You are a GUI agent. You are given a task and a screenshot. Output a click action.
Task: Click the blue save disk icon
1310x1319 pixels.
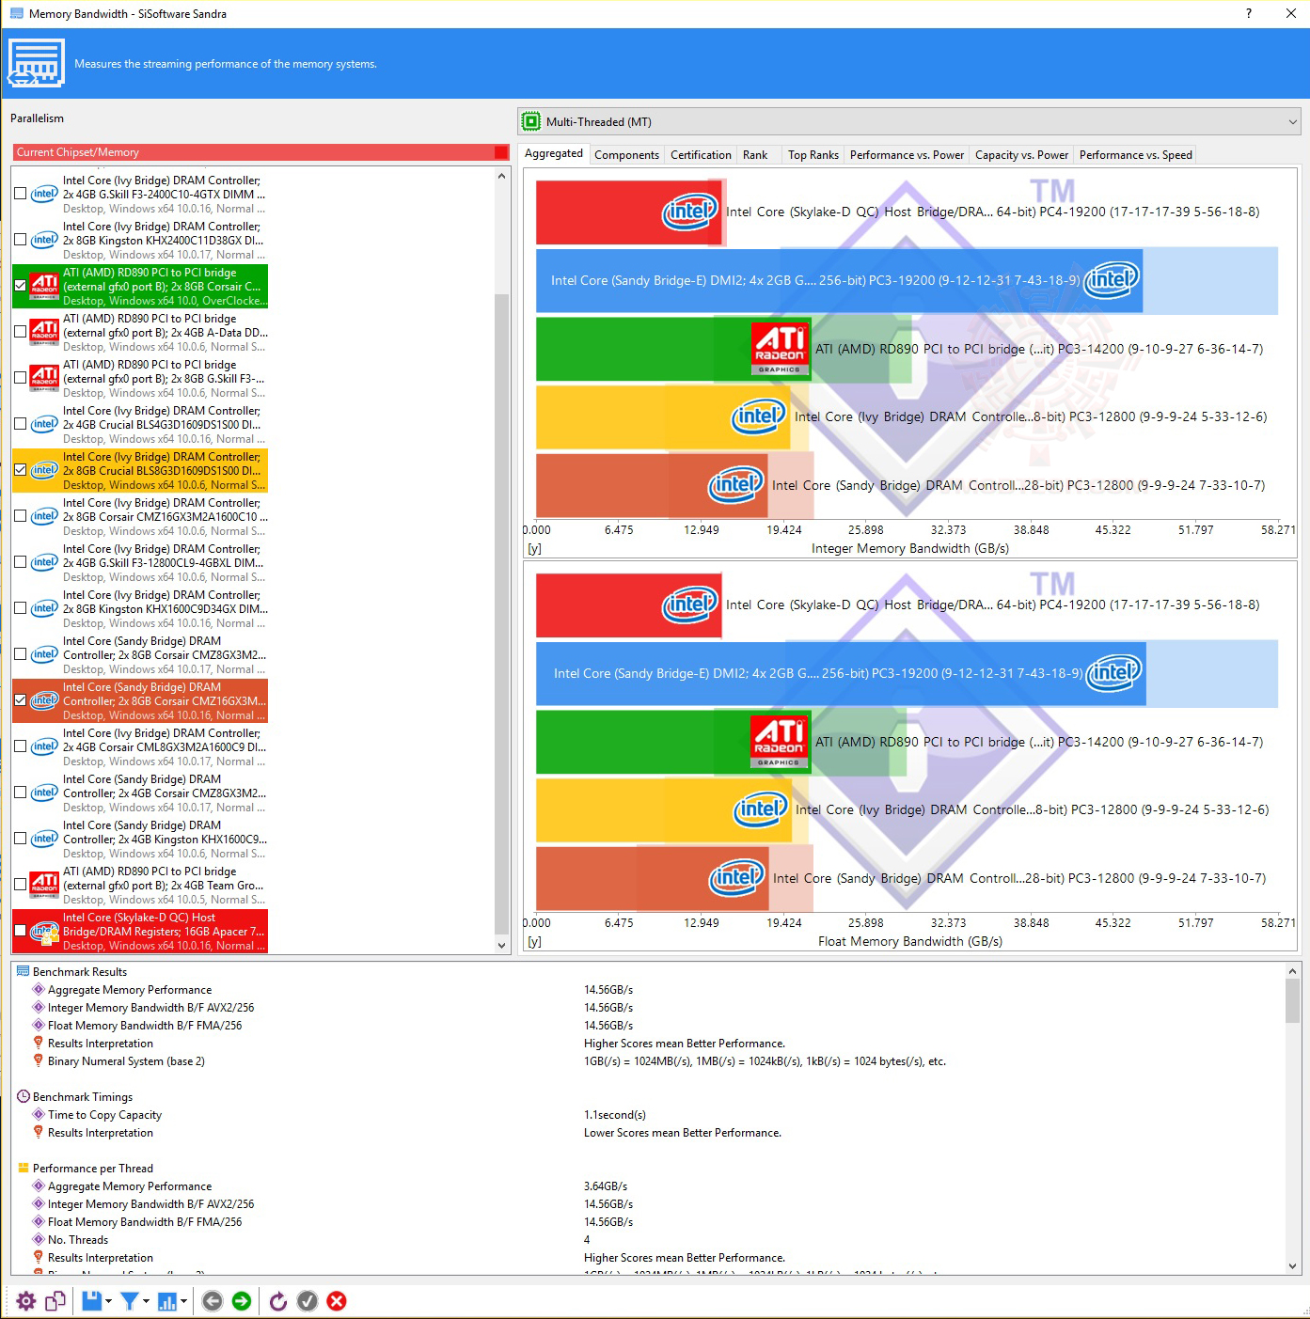(x=91, y=1301)
